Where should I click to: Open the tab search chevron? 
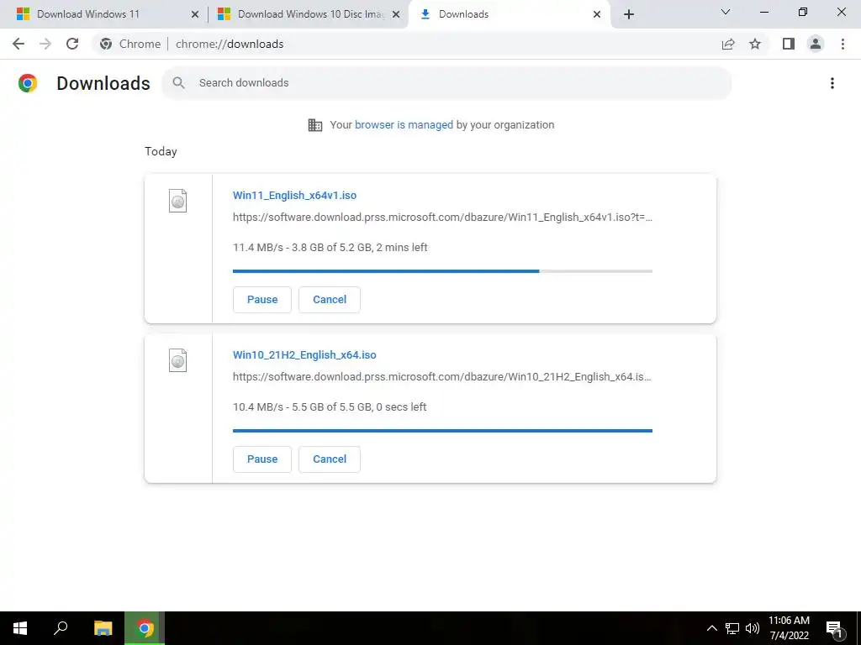[726, 12]
